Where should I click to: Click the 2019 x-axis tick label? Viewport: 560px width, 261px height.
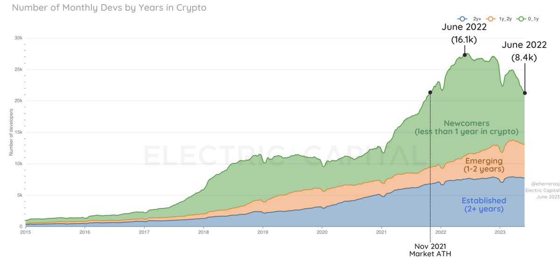point(263,232)
